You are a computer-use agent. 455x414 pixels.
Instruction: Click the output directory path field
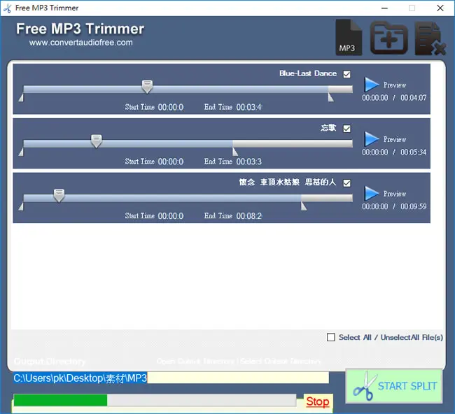click(x=171, y=378)
